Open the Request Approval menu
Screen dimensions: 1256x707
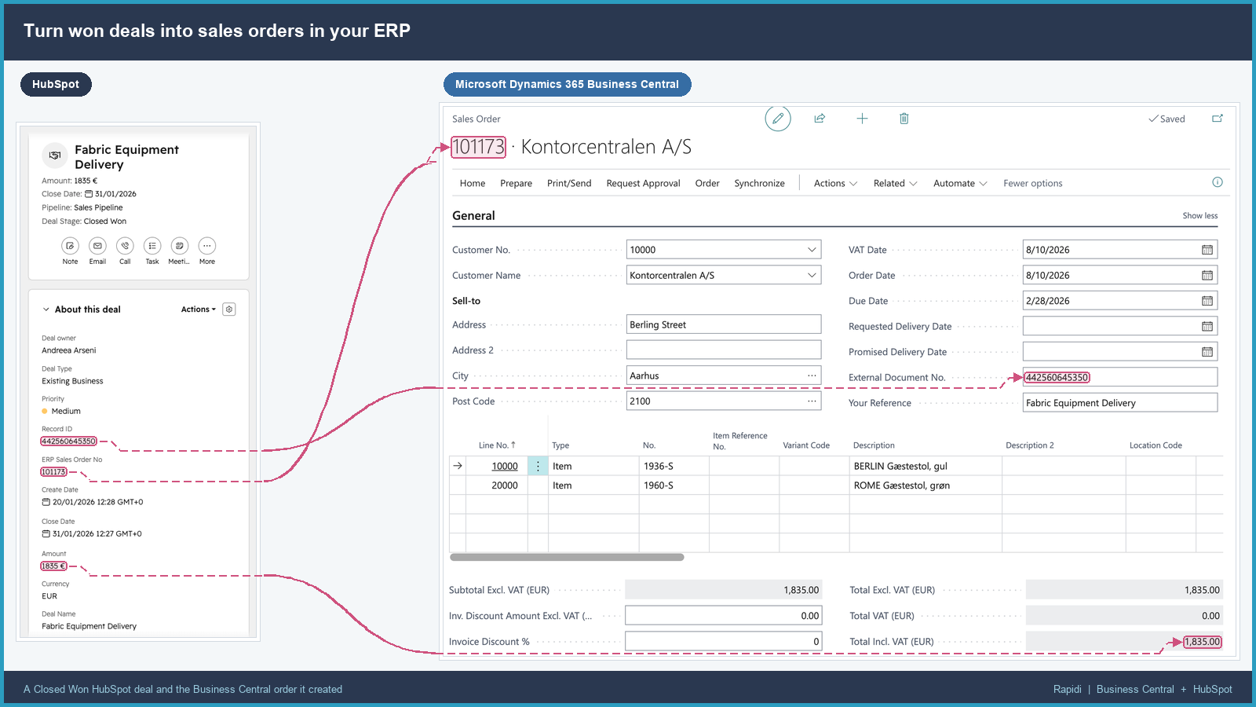pos(643,183)
